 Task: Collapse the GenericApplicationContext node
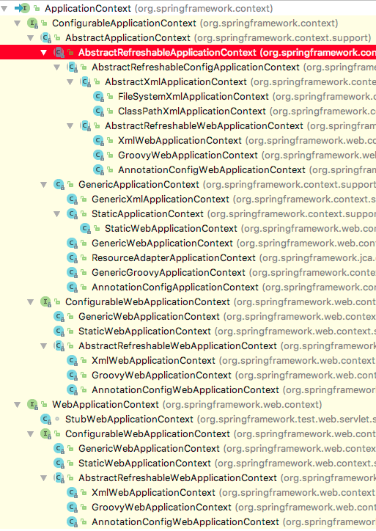pos(44,185)
